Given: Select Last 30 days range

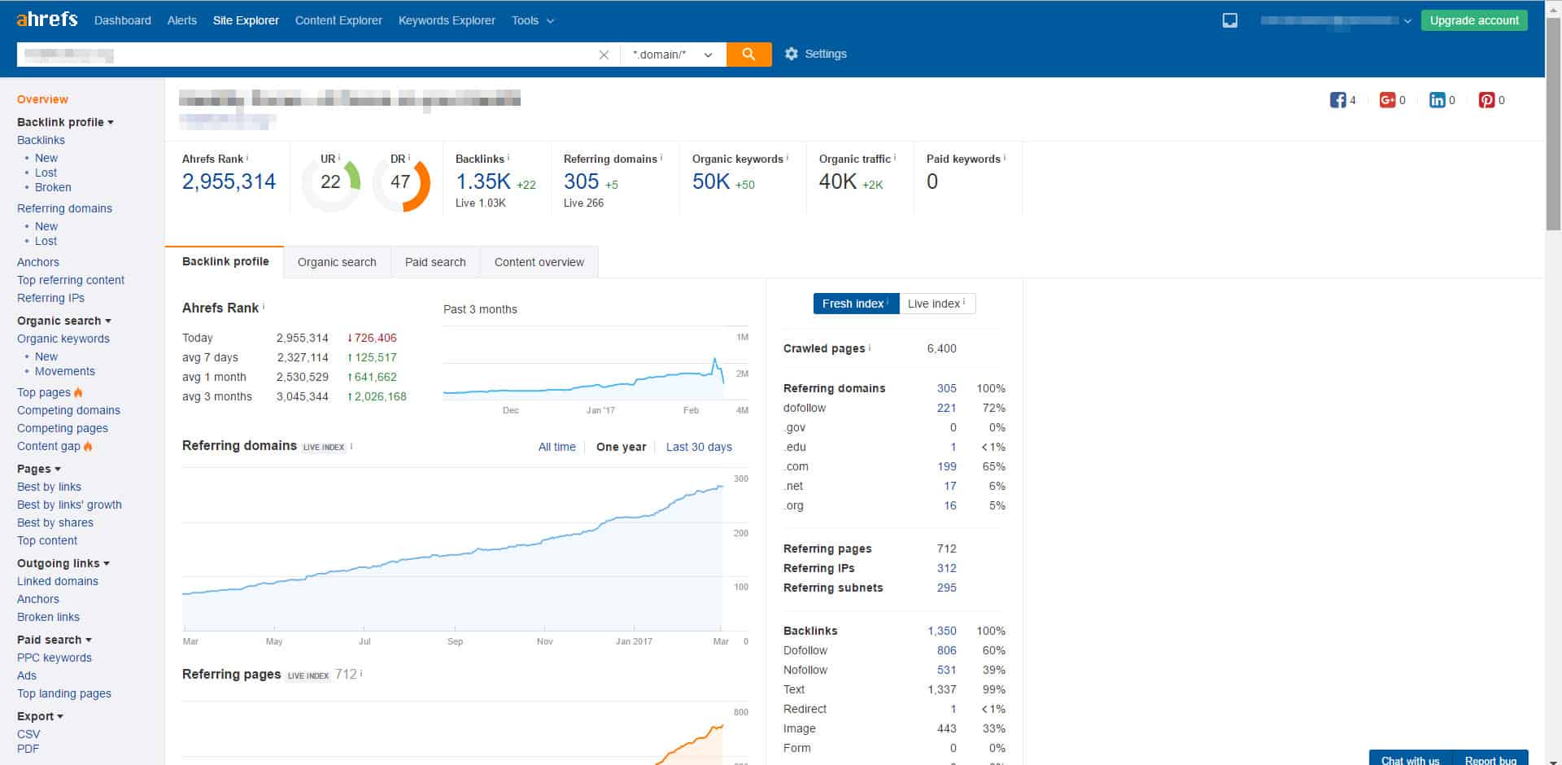Looking at the screenshot, I should coord(699,447).
